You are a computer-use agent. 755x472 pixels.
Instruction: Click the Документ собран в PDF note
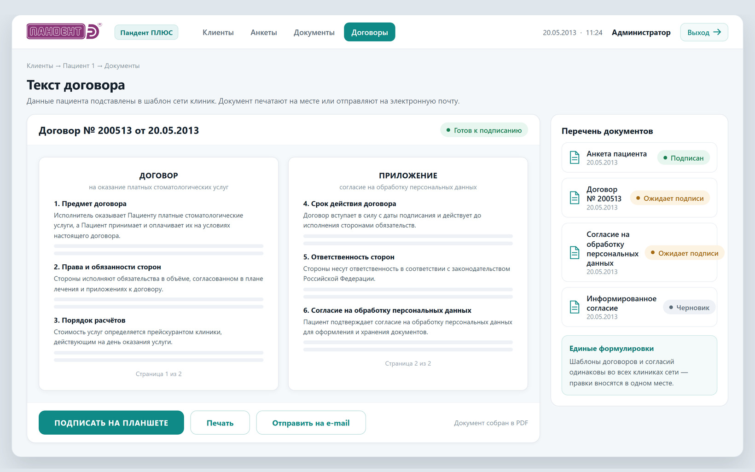[491, 423]
